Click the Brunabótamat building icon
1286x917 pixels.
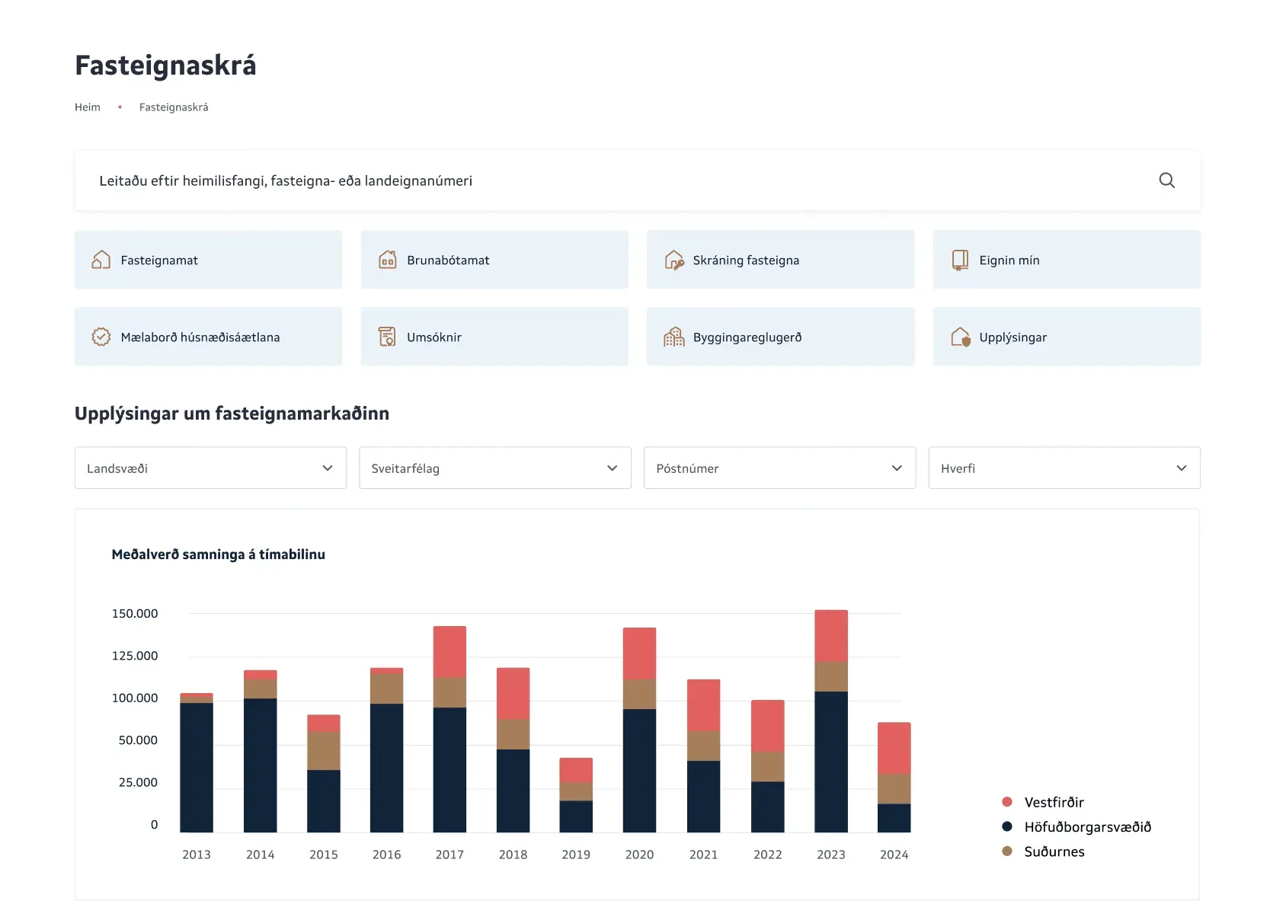pos(388,260)
